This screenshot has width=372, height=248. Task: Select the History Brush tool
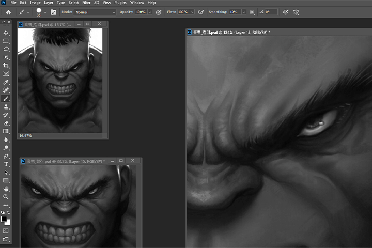(x=6, y=115)
